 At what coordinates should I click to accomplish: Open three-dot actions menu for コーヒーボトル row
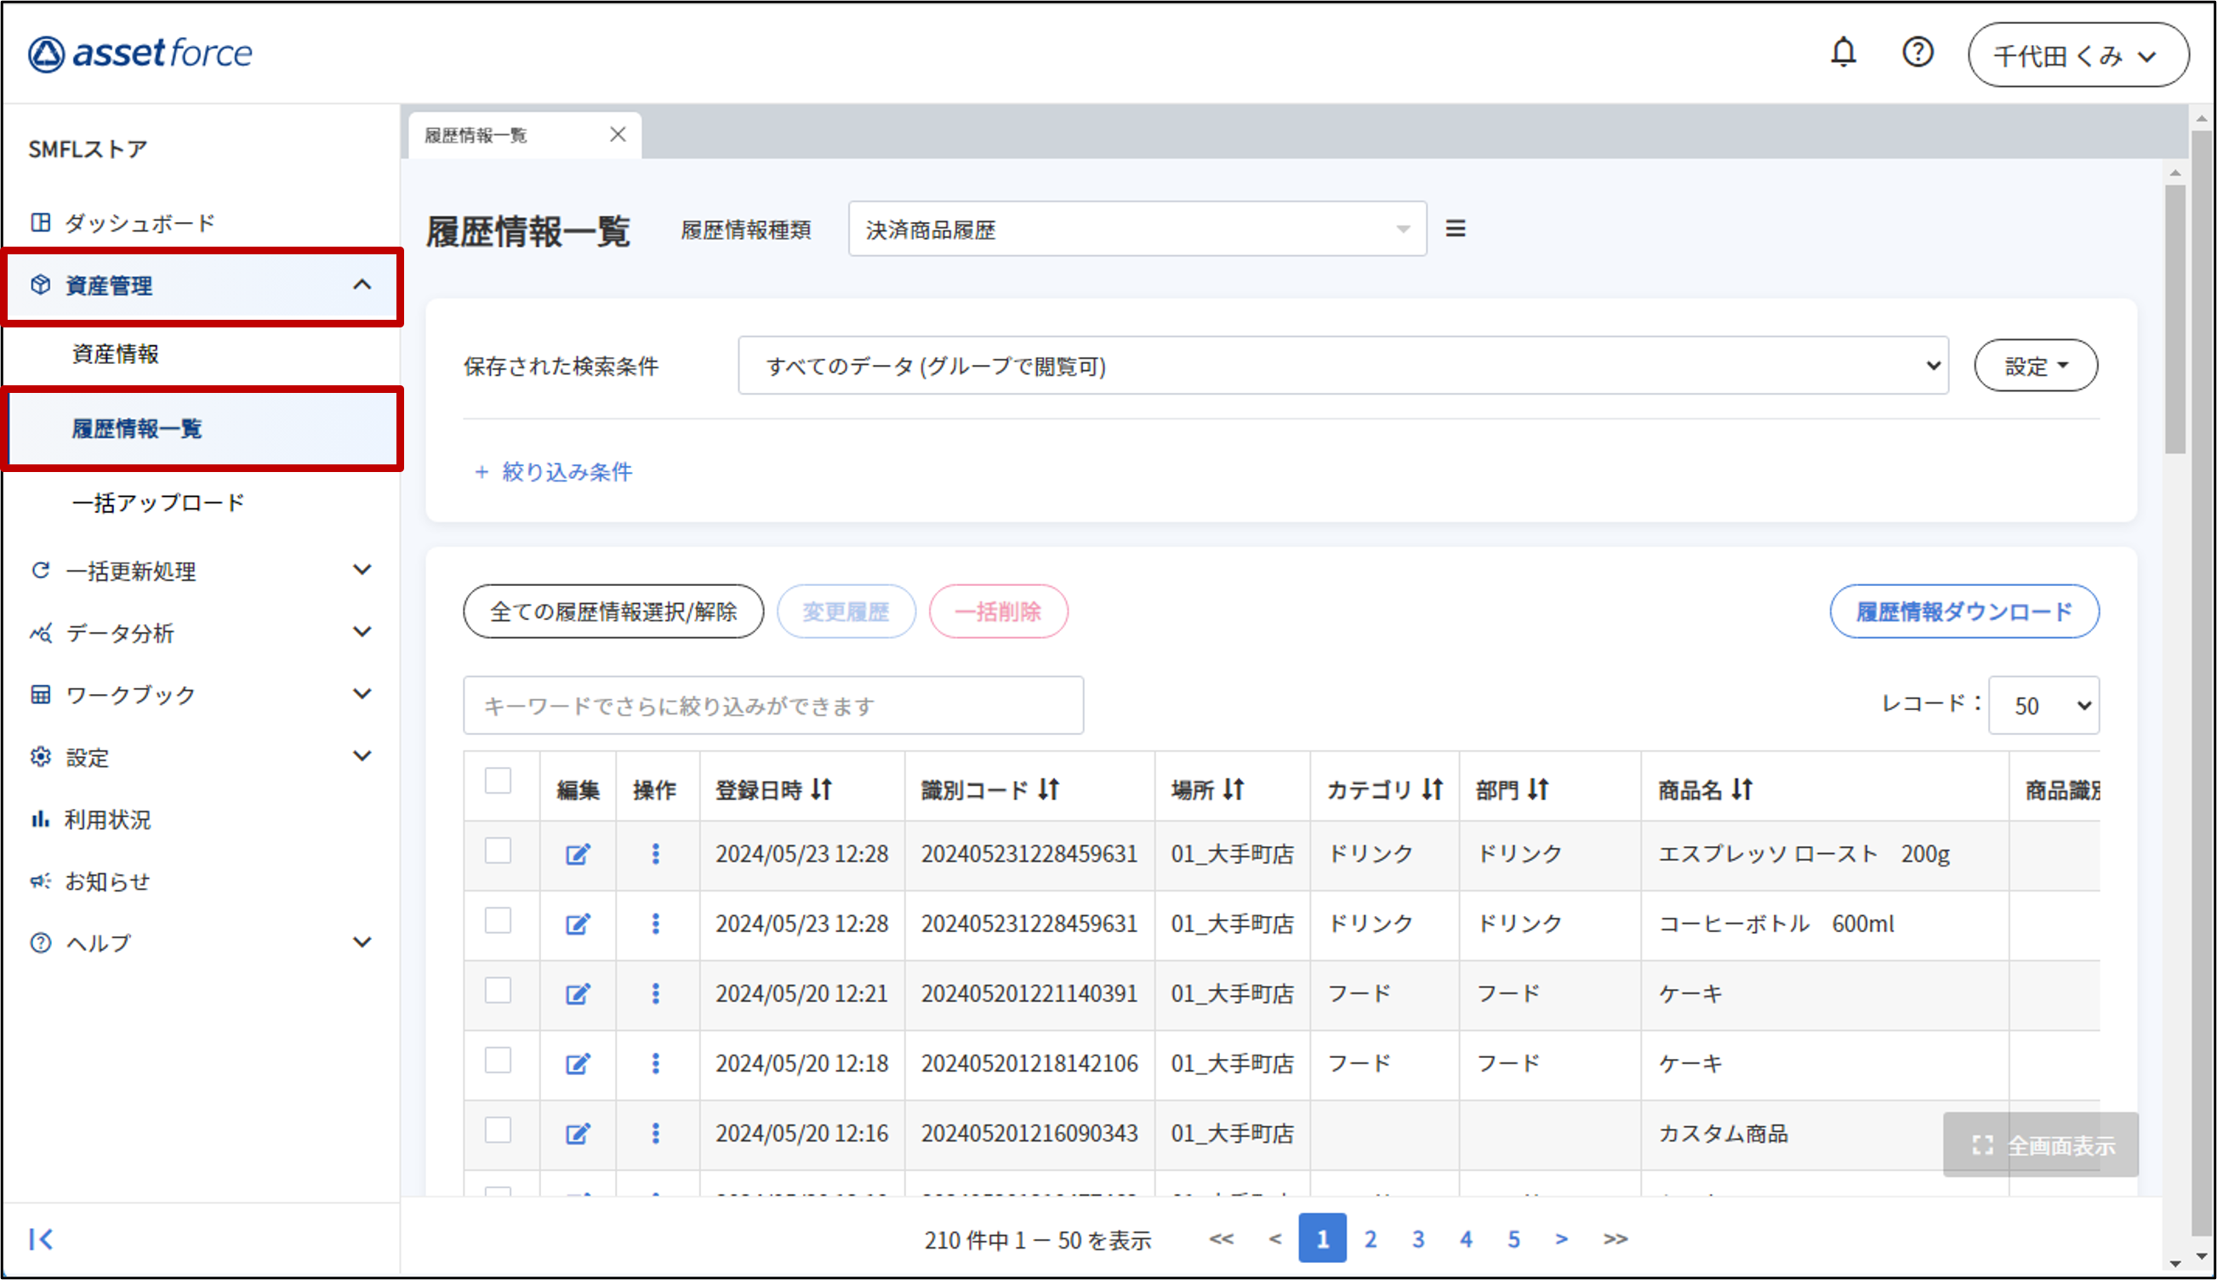coord(655,924)
